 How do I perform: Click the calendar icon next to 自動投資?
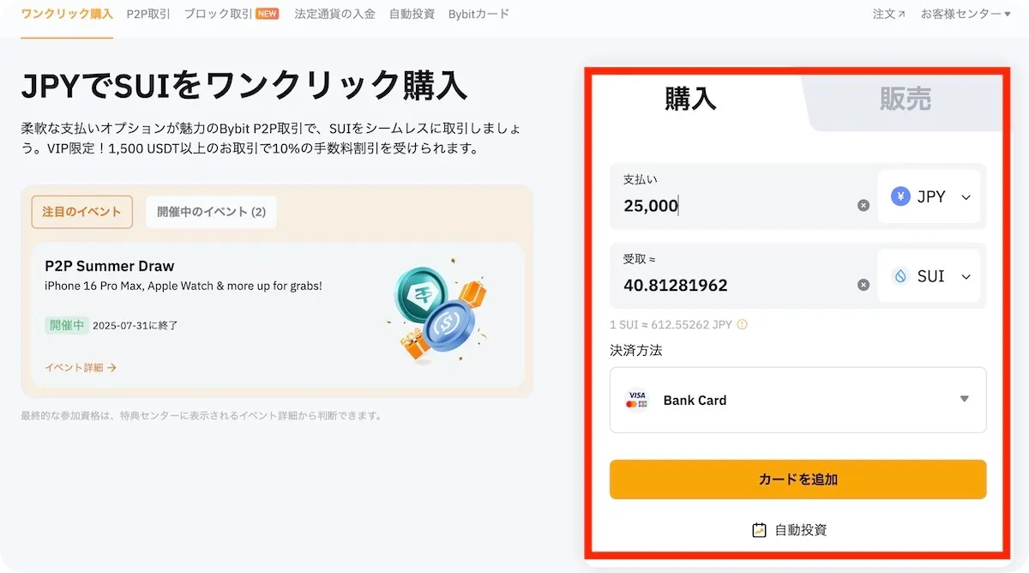pos(760,529)
